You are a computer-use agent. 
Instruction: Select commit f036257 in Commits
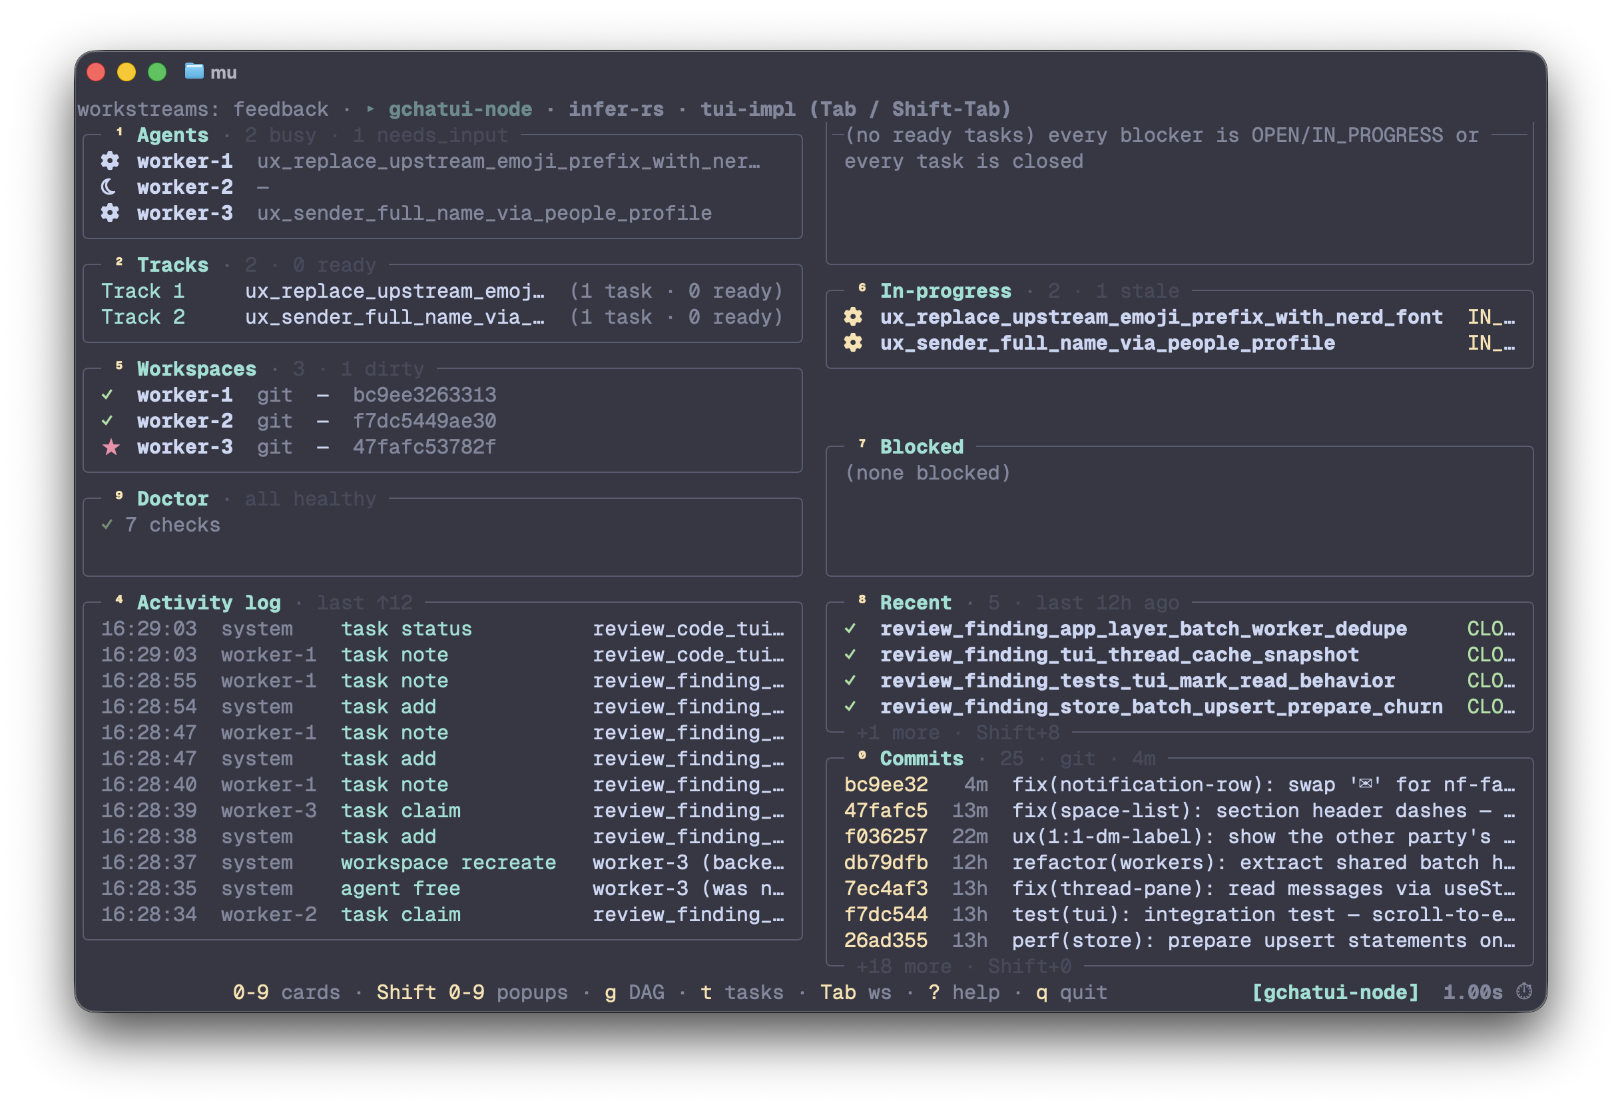(x=1179, y=837)
